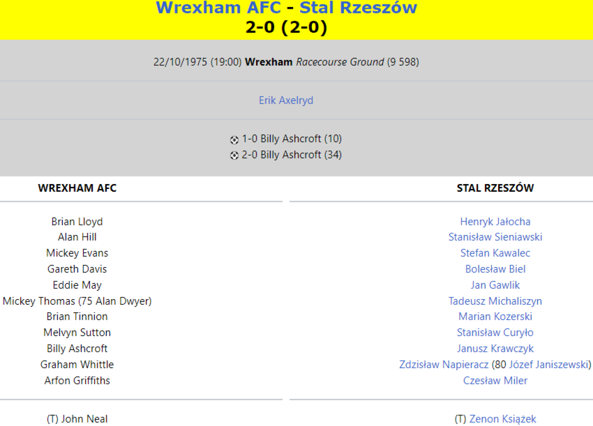Click the Janusz Krawczyk link
The height and width of the screenshot is (426, 593).
pos(495,349)
